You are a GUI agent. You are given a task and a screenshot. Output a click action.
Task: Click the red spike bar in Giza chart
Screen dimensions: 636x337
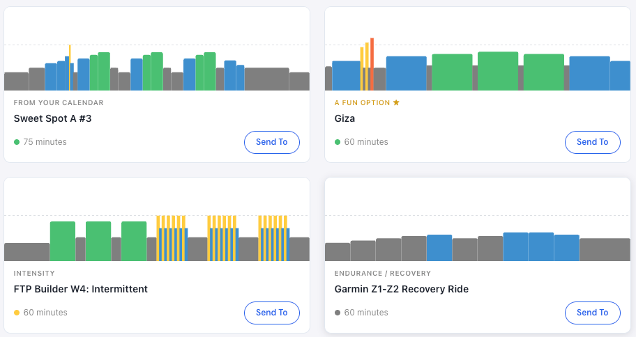coord(372,65)
